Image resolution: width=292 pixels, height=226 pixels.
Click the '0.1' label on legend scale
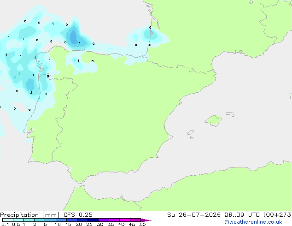(x=5, y=224)
